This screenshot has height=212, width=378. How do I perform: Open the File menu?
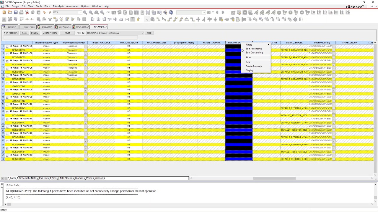click(7, 6)
